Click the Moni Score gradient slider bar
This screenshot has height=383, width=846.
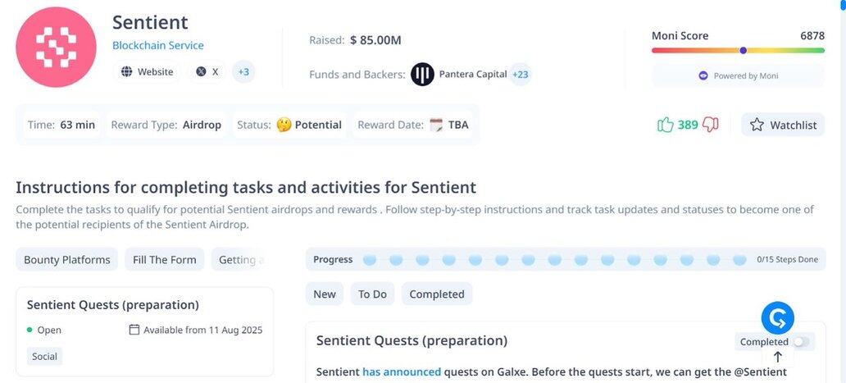click(738, 50)
